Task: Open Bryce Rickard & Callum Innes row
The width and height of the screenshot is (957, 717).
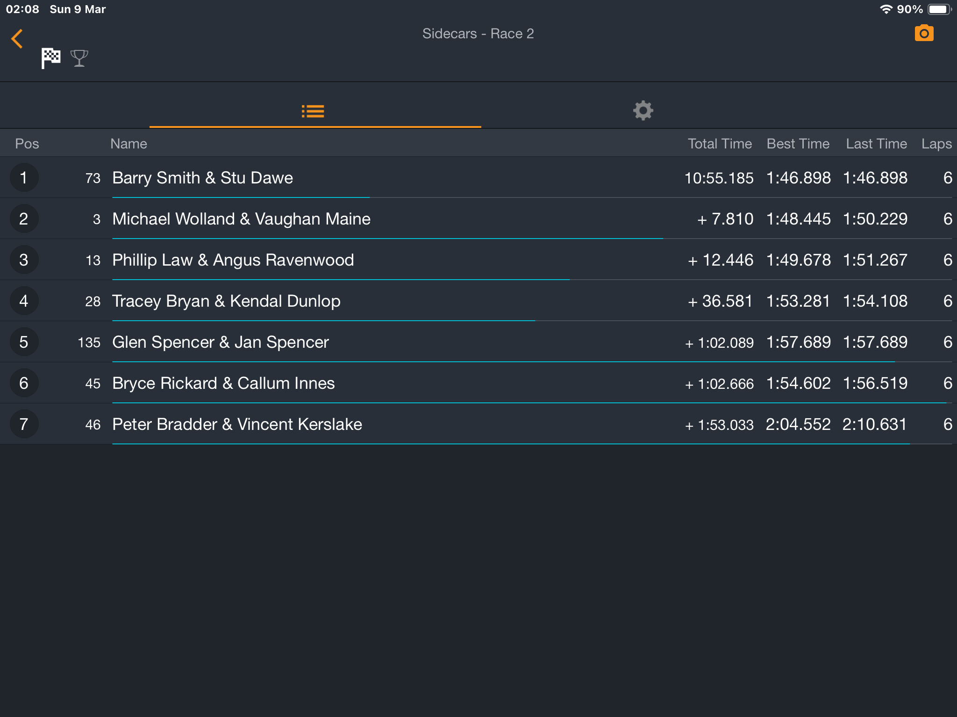Action: coord(478,383)
